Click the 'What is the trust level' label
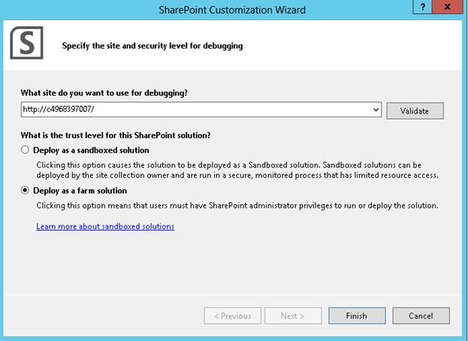The height and width of the screenshot is (341, 468). click(116, 135)
